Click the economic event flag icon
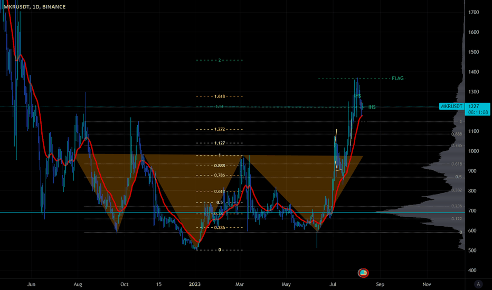This screenshot has width=492, height=290. click(363, 273)
